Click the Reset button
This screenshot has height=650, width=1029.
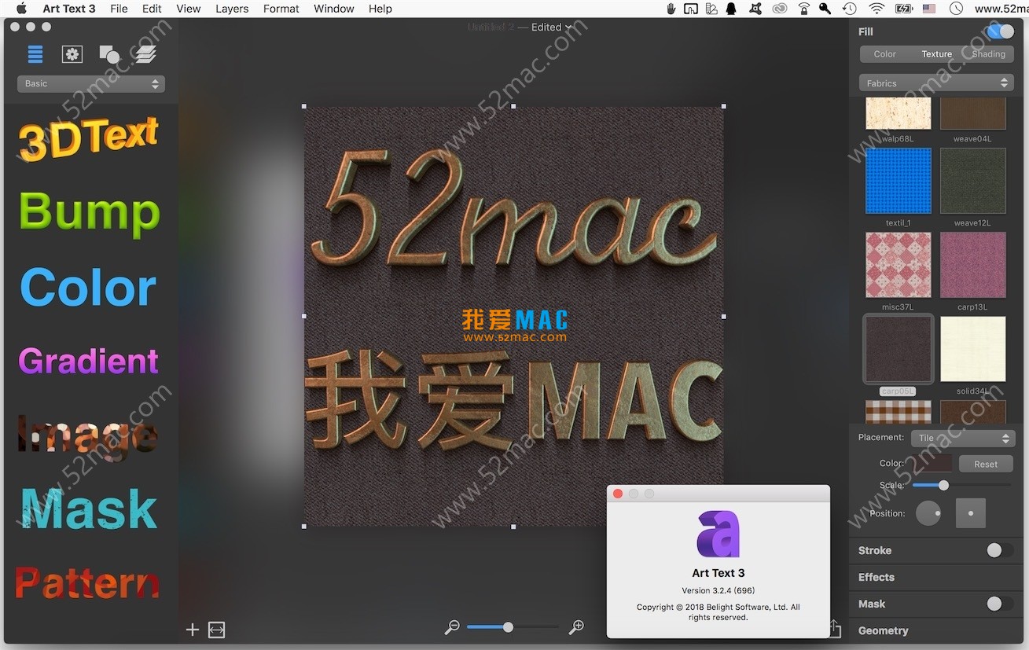pos(986,464)
